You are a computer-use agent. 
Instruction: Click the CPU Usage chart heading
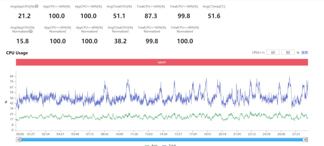(17, 53)
